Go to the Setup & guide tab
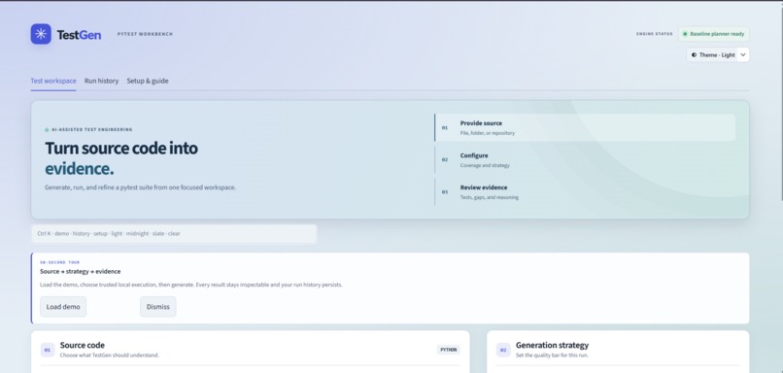The image size is (783, 373). [x=148, y=81]
